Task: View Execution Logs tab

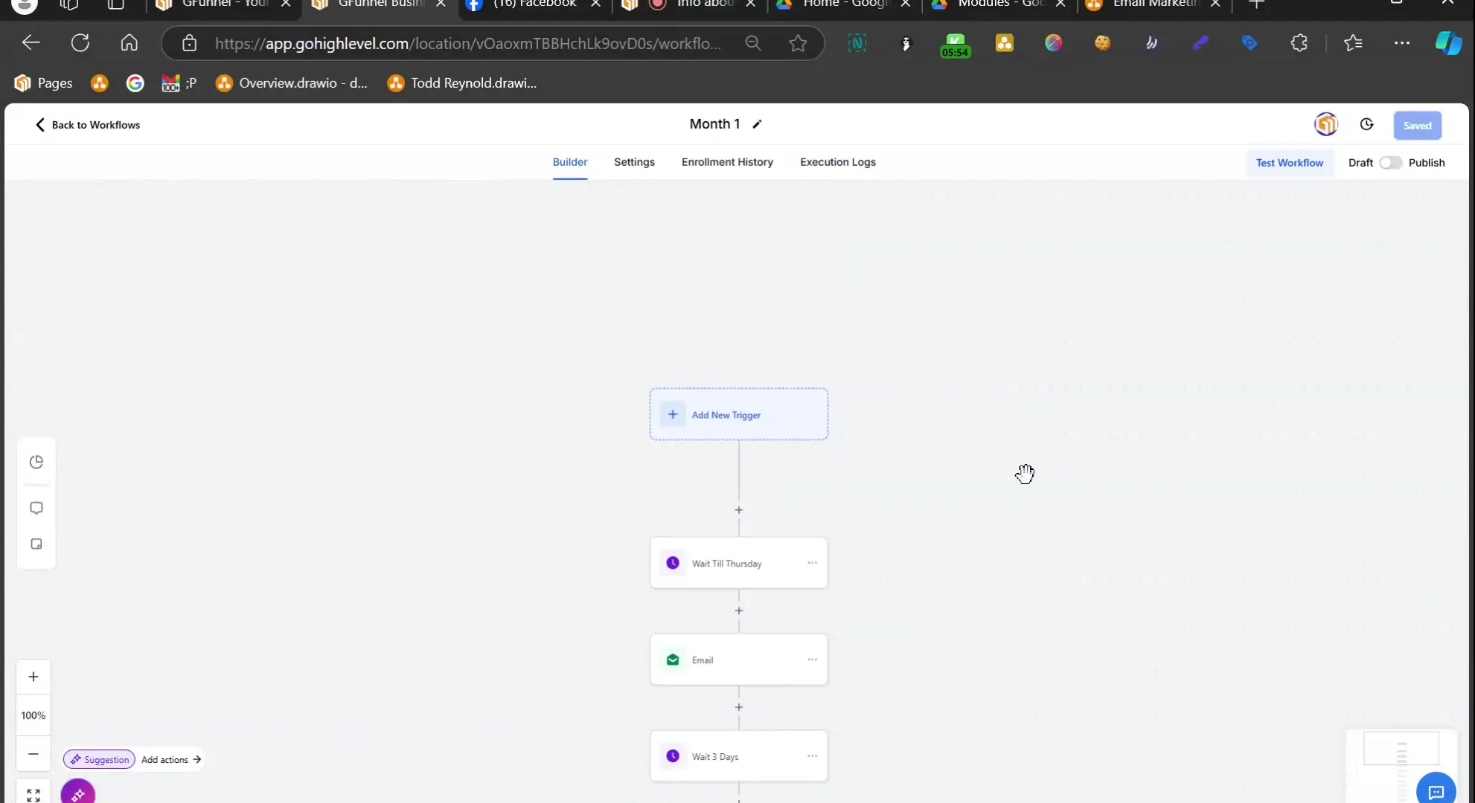Action: tap(837, 162)
